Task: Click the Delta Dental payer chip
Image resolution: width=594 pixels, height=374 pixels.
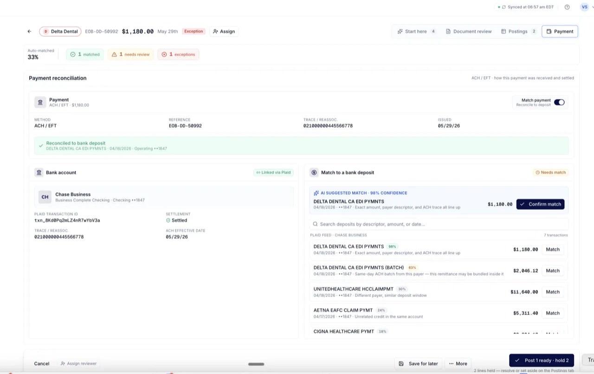Action: click(x=60, y=32)
